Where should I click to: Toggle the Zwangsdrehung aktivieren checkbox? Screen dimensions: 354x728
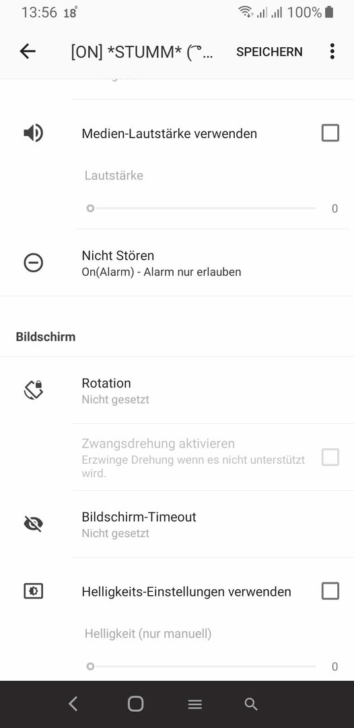(x=330, y=457)
